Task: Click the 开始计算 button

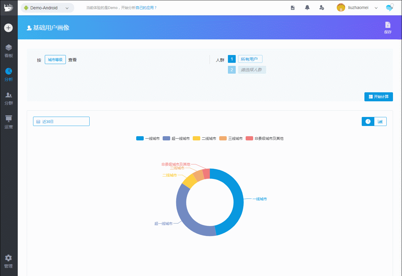Action: [378, 97]
